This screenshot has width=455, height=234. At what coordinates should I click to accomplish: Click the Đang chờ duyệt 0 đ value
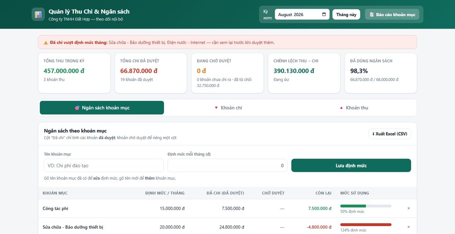[201, 71]
